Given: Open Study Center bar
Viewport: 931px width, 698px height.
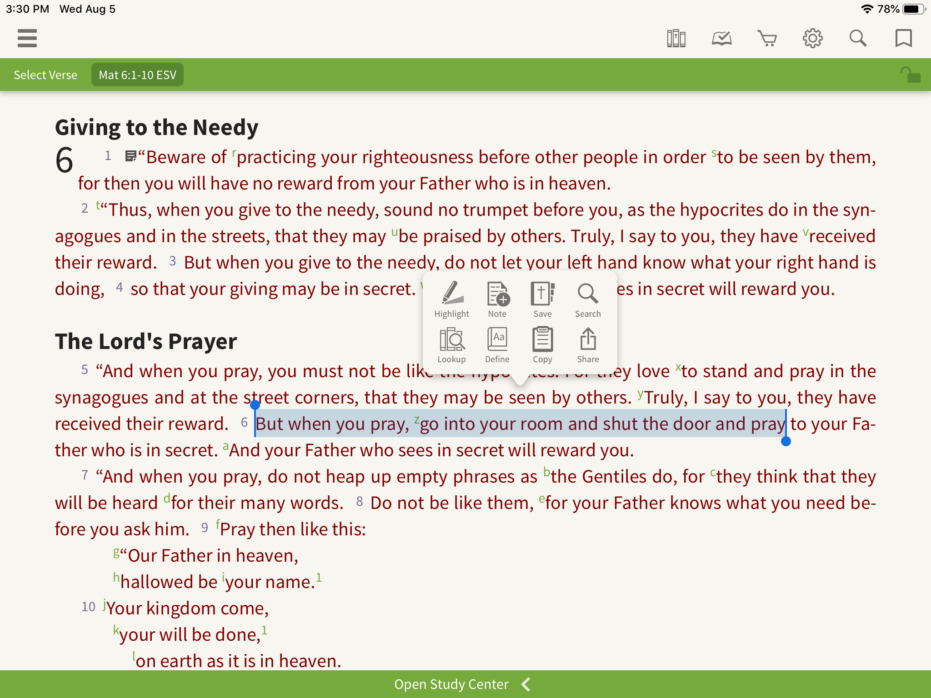Looking at the screenshot, I should tap(465, 684).
